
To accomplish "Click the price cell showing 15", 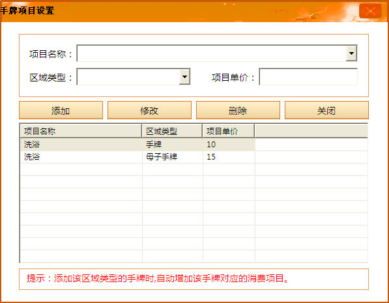I will pyautogui.click(x=229, y=157).
